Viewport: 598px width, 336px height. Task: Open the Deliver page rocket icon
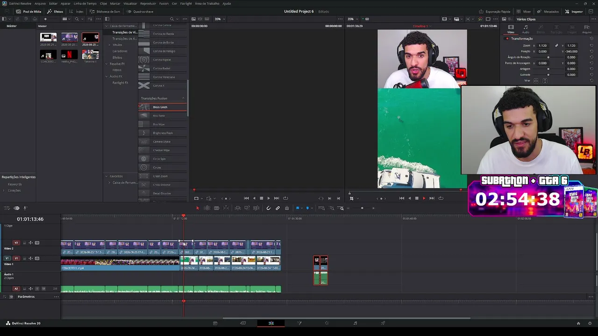click(x=383, y=323)
